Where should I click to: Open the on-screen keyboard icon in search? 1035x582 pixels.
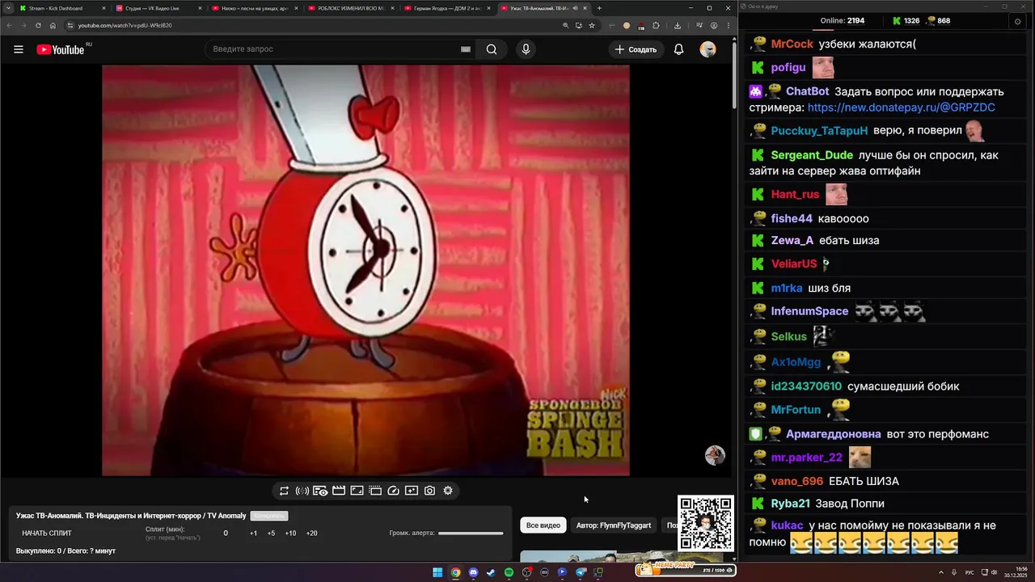pyautogui.click(x=466, y=49)
